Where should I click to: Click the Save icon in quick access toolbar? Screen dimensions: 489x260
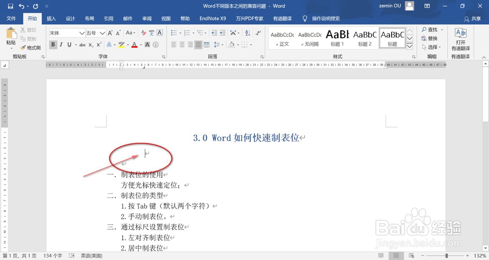[x=11, y=6]
